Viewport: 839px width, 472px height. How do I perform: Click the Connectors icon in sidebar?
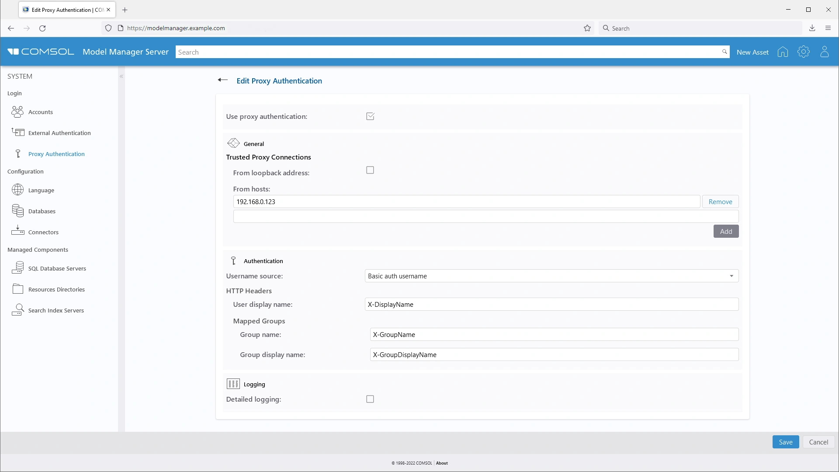(x=17, y=231)
